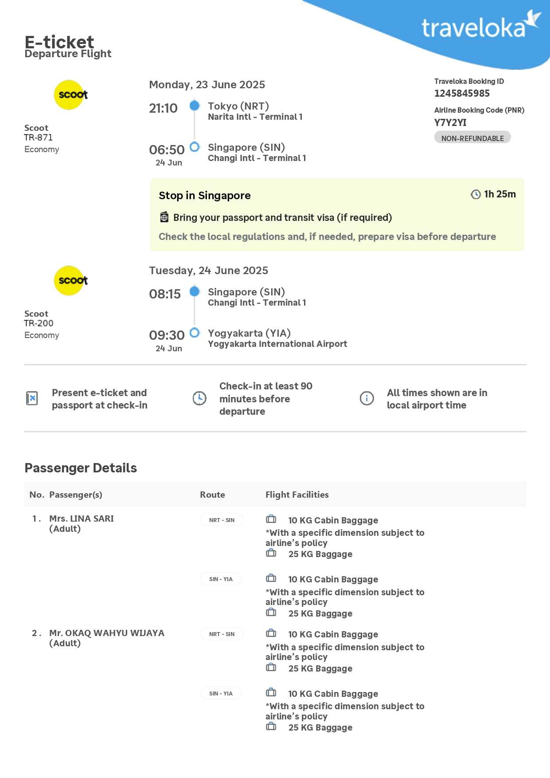Click the e-ticket and passport check-in icon
Image resolution: width=550 pixels, height=778 pixels.
pyautogui.click(x=32, y=398)
